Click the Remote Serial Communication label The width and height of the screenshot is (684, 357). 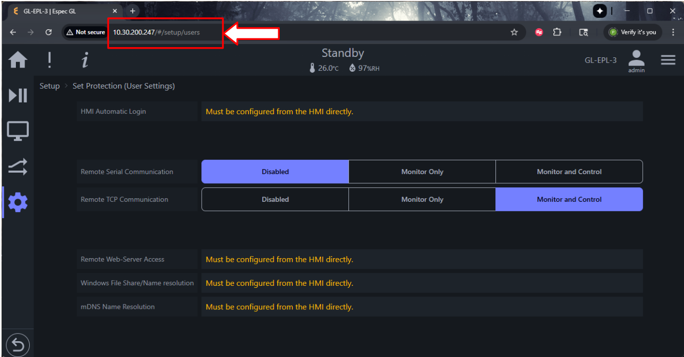tap(127, 172)
